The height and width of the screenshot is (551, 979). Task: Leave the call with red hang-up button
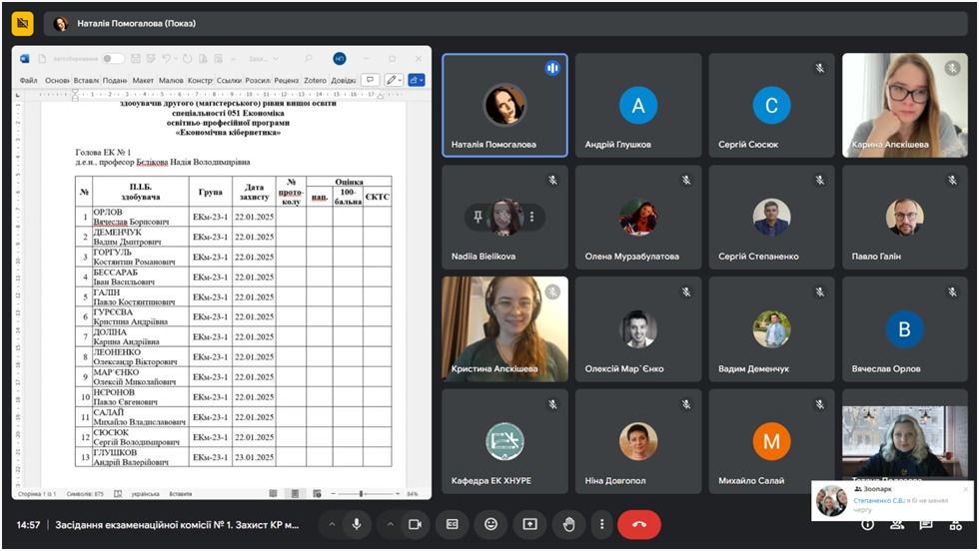click(x=638, y=524)
